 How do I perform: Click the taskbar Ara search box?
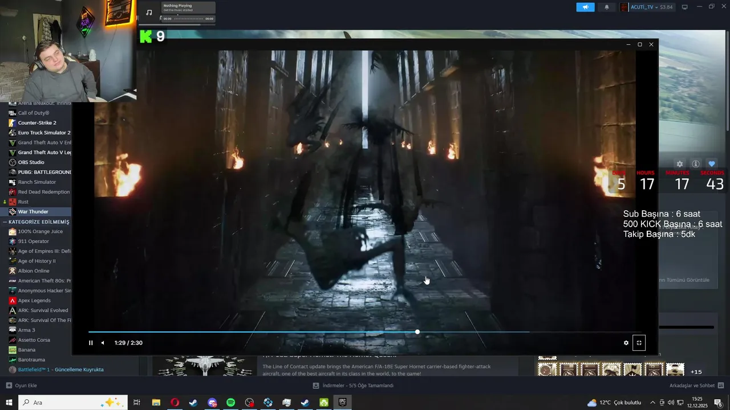tap(74, 403)
